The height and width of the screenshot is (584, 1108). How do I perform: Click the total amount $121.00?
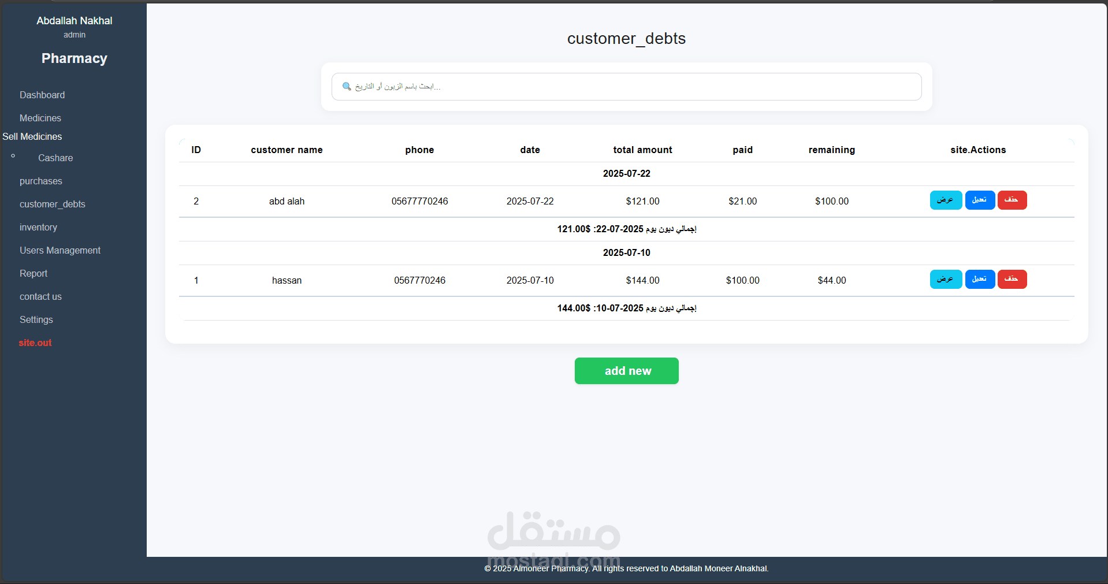pyautogui.click(x=642, y=201)
